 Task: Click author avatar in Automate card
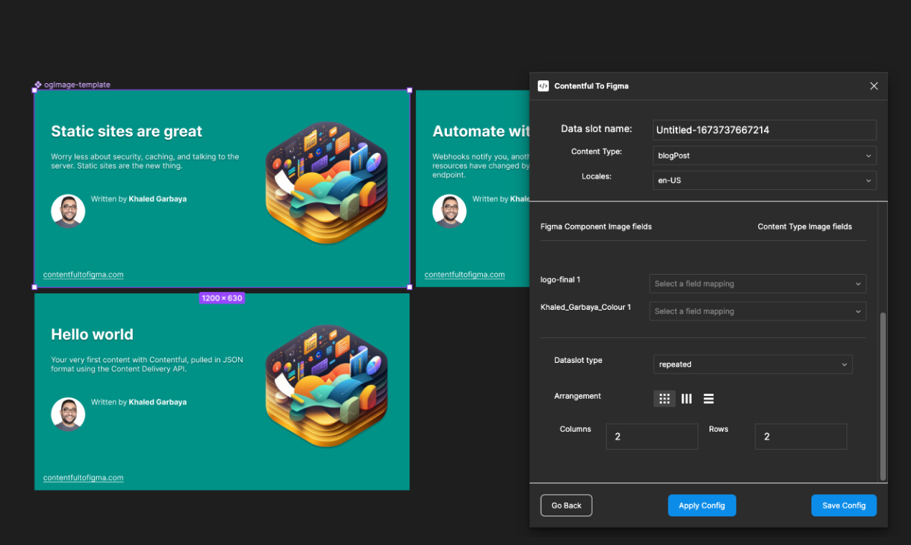coord(450,211)
